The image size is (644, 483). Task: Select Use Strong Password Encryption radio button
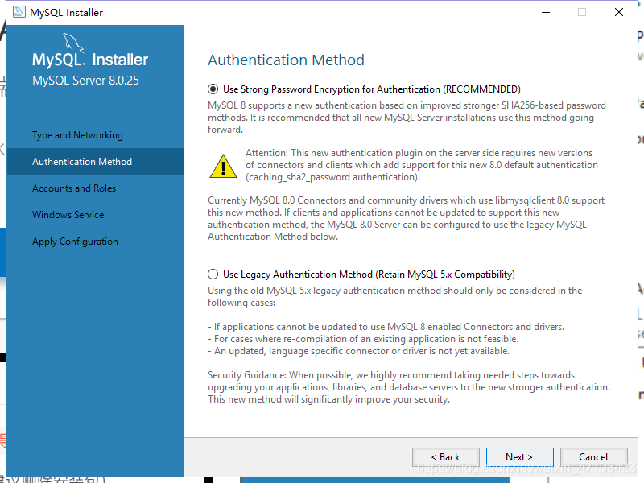pos(213,89)
